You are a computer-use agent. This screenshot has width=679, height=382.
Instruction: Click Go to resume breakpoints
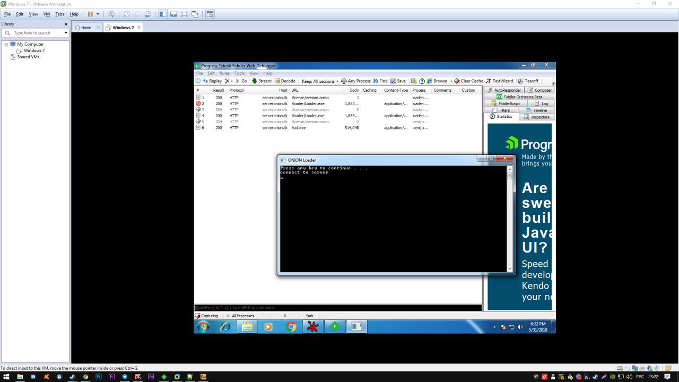click(x=241, y=81)
